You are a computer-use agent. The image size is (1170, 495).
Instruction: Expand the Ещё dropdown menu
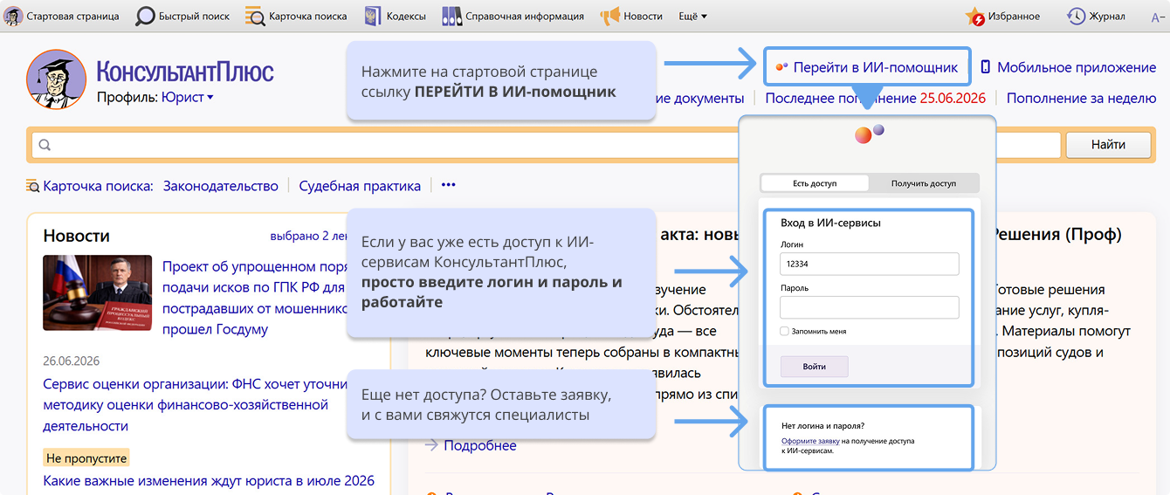[692, 16]
